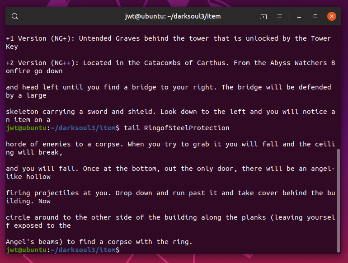Click the terminal vertical scrollbar thumb
Viewport: 348px width, 263px height.
tap(339, 200)
